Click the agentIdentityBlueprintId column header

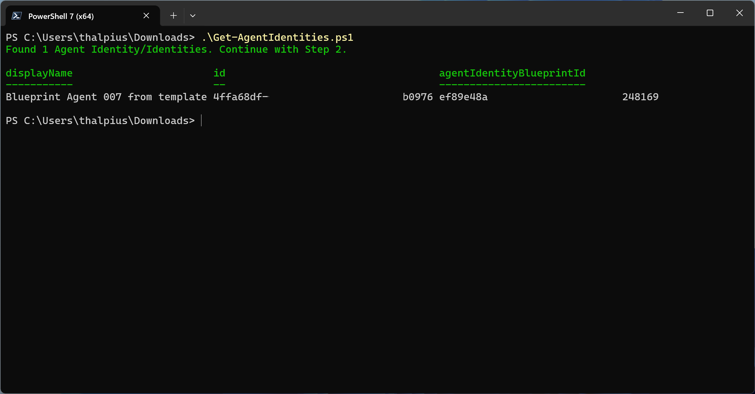point(512,73)
